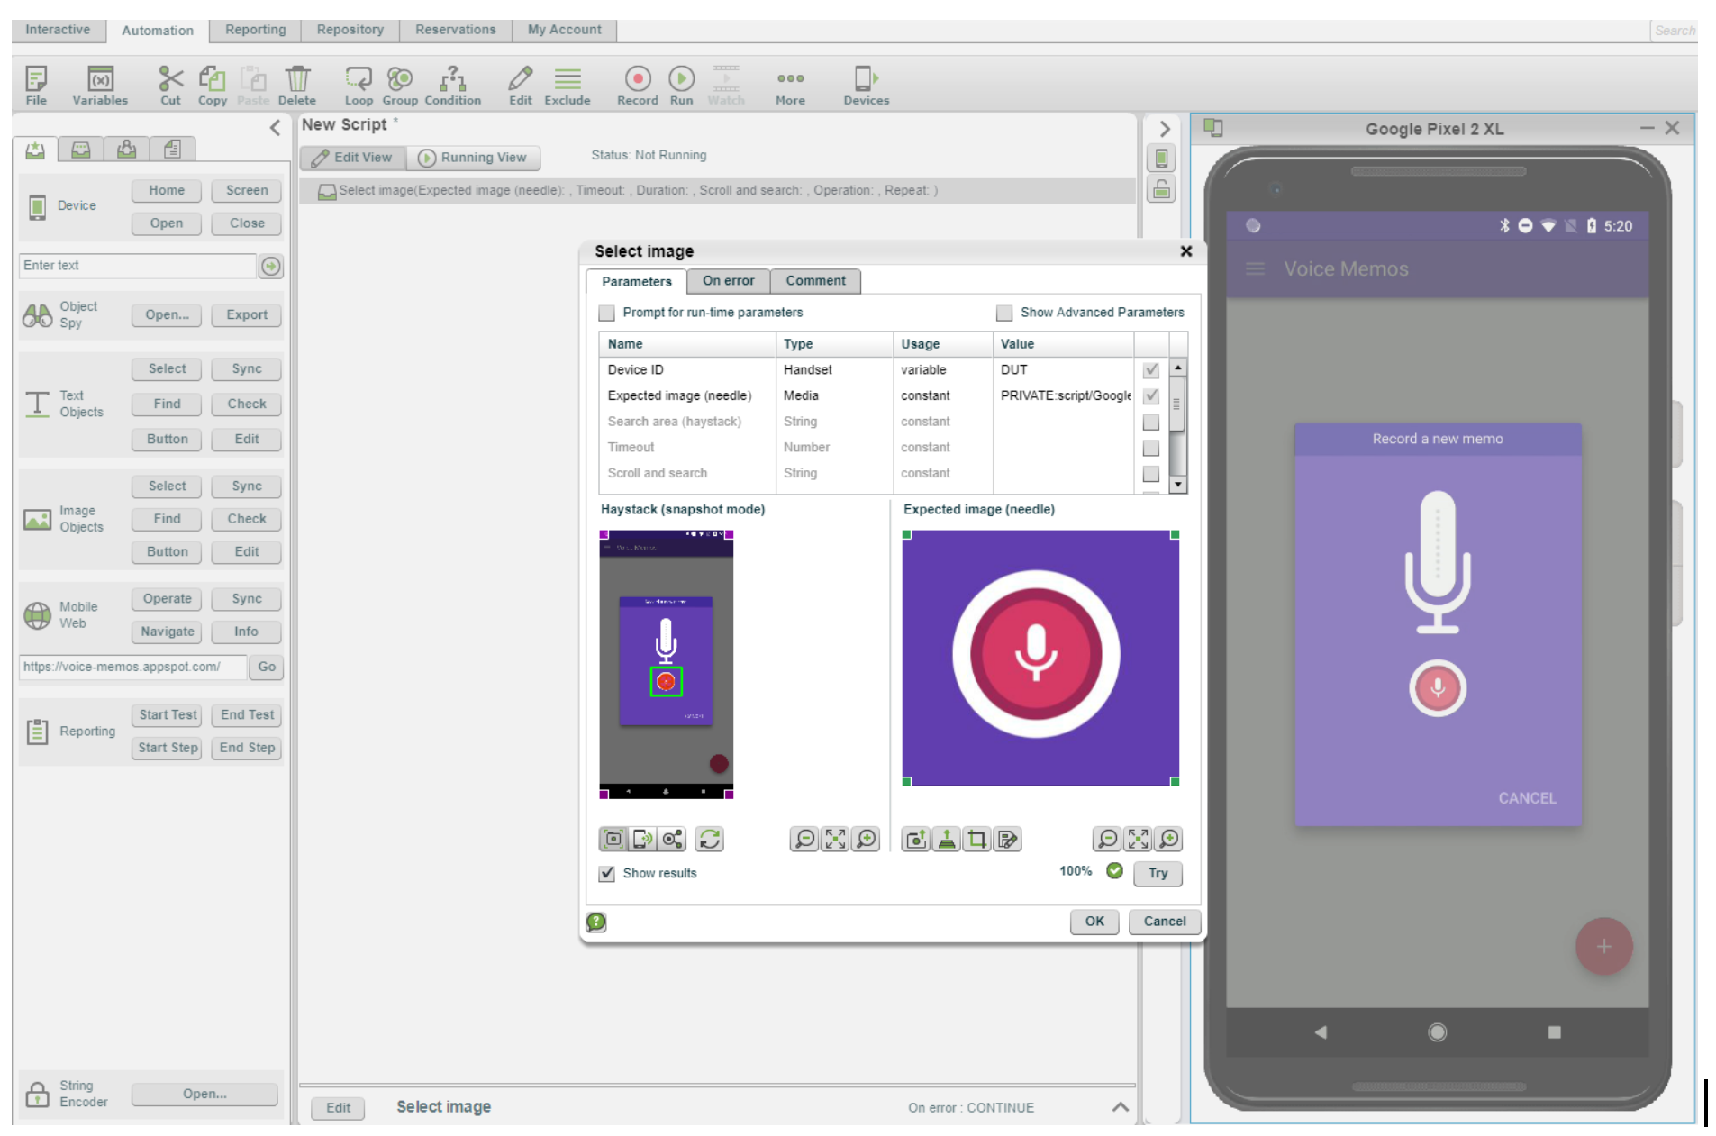The width and height of the screenshot is (1716, 1136).
Task: Open the Reporting main tab
Action: (x=255, y=30)
